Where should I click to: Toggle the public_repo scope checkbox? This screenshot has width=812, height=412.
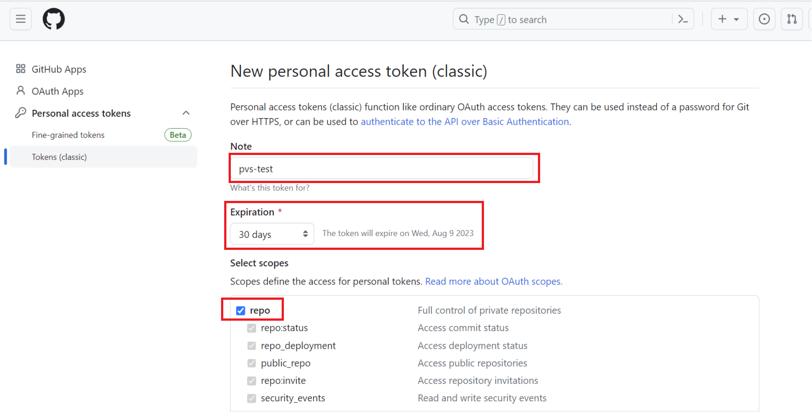(251, 363)
